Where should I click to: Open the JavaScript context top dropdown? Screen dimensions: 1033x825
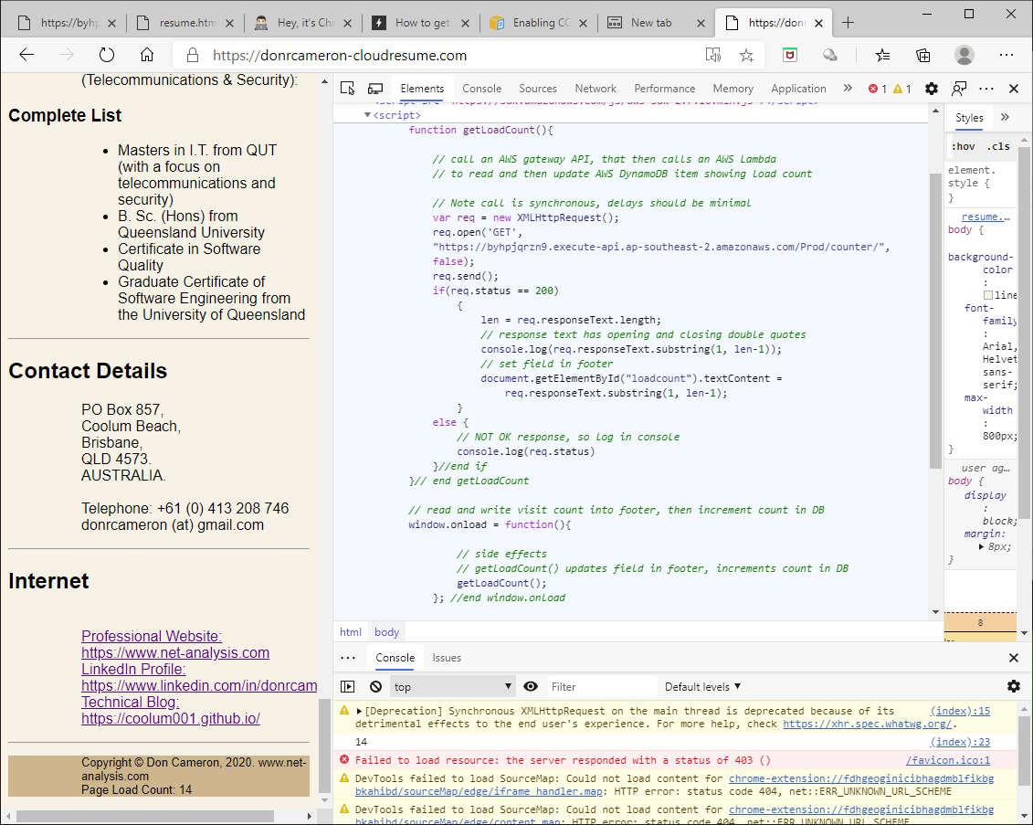click(x=453, y=687)
